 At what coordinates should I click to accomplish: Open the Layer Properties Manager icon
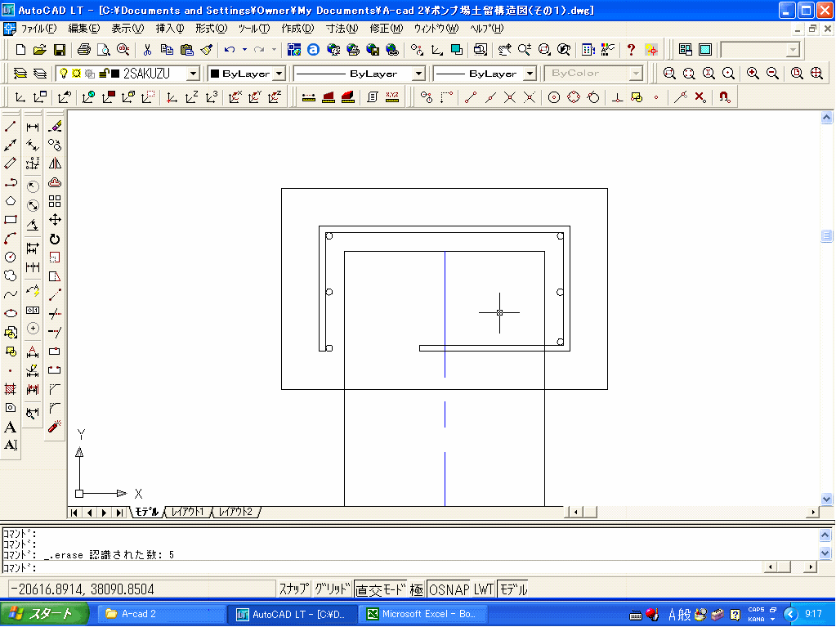point(20,73)
